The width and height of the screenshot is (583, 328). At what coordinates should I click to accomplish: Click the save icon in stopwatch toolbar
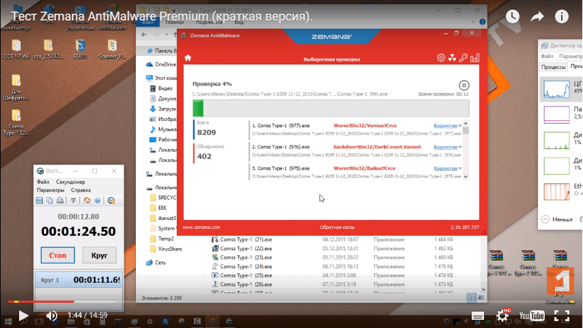tap(40, 200)
